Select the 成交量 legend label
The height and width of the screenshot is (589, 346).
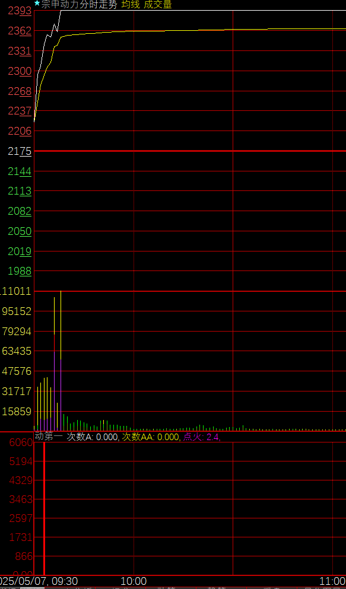(x=158, y=5)
